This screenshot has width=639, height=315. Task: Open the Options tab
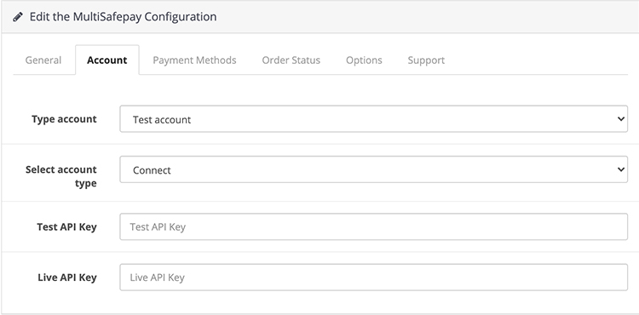coord(364,60)
